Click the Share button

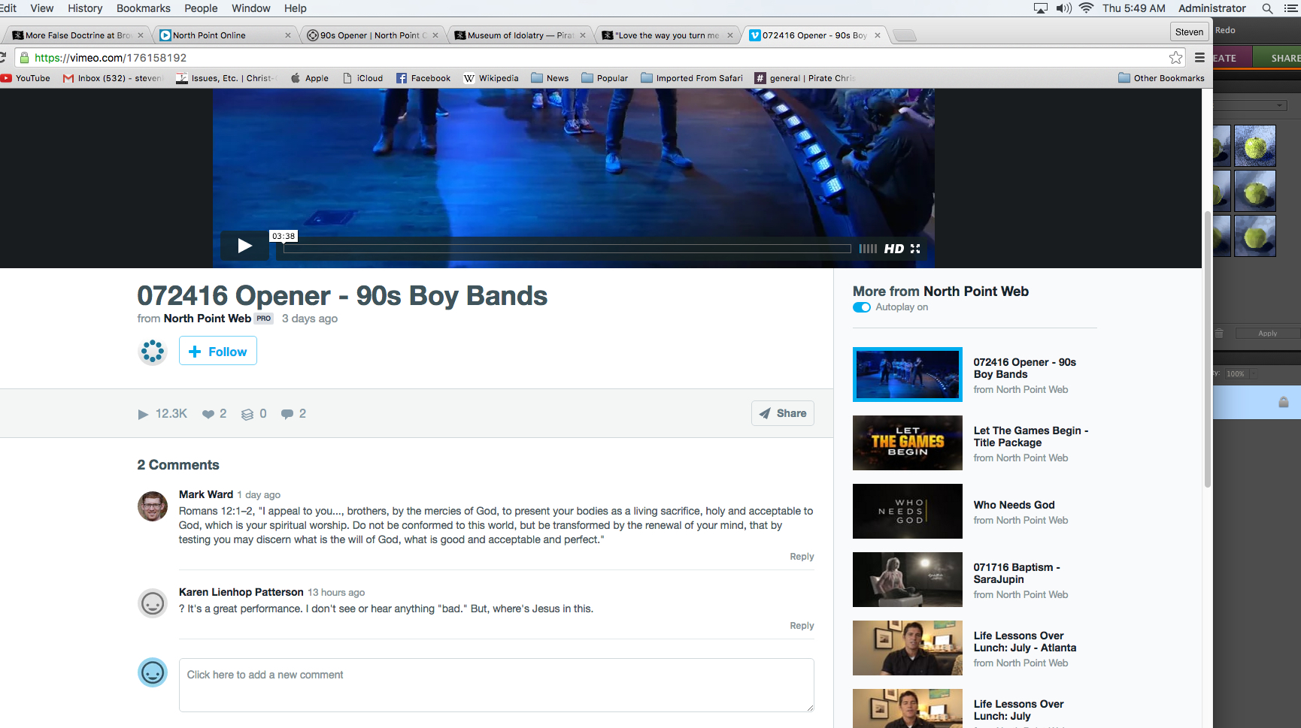[783, 413]
